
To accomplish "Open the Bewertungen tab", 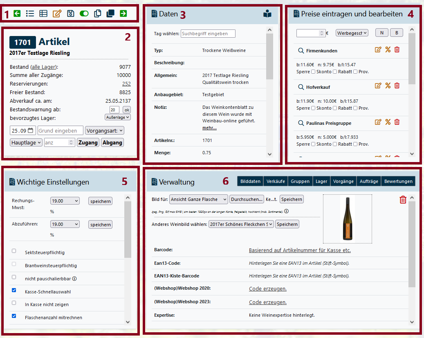I will pos(398,181).
